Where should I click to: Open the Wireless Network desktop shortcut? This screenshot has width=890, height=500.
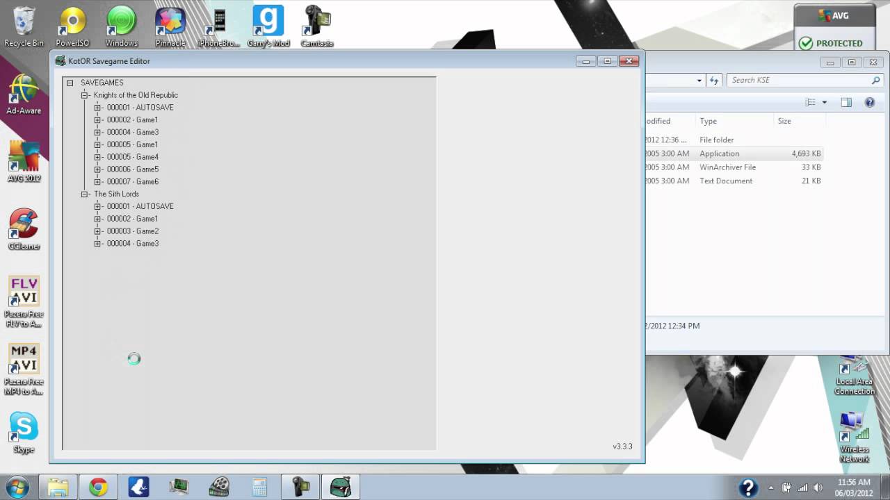[855, 437]
